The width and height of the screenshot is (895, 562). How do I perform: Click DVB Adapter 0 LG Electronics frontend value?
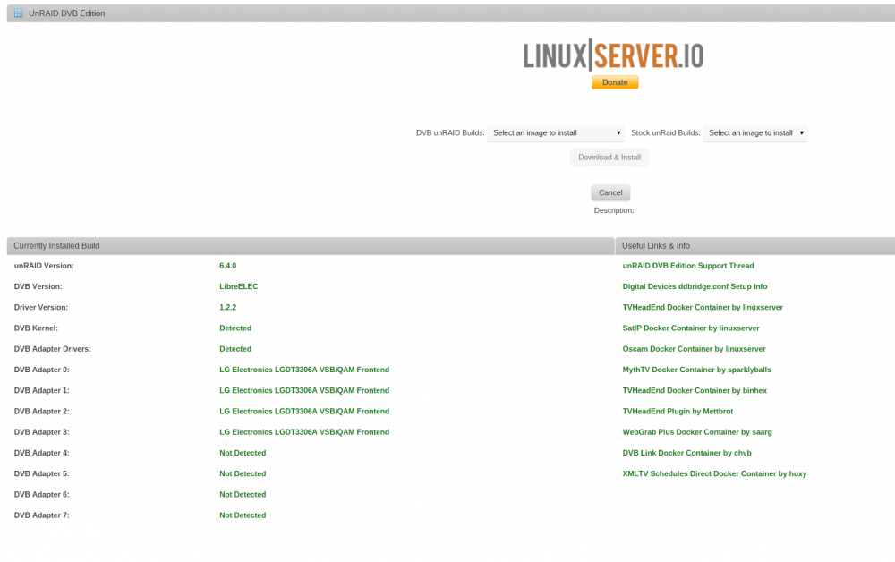pyautogui.click(x=304, y=370)
